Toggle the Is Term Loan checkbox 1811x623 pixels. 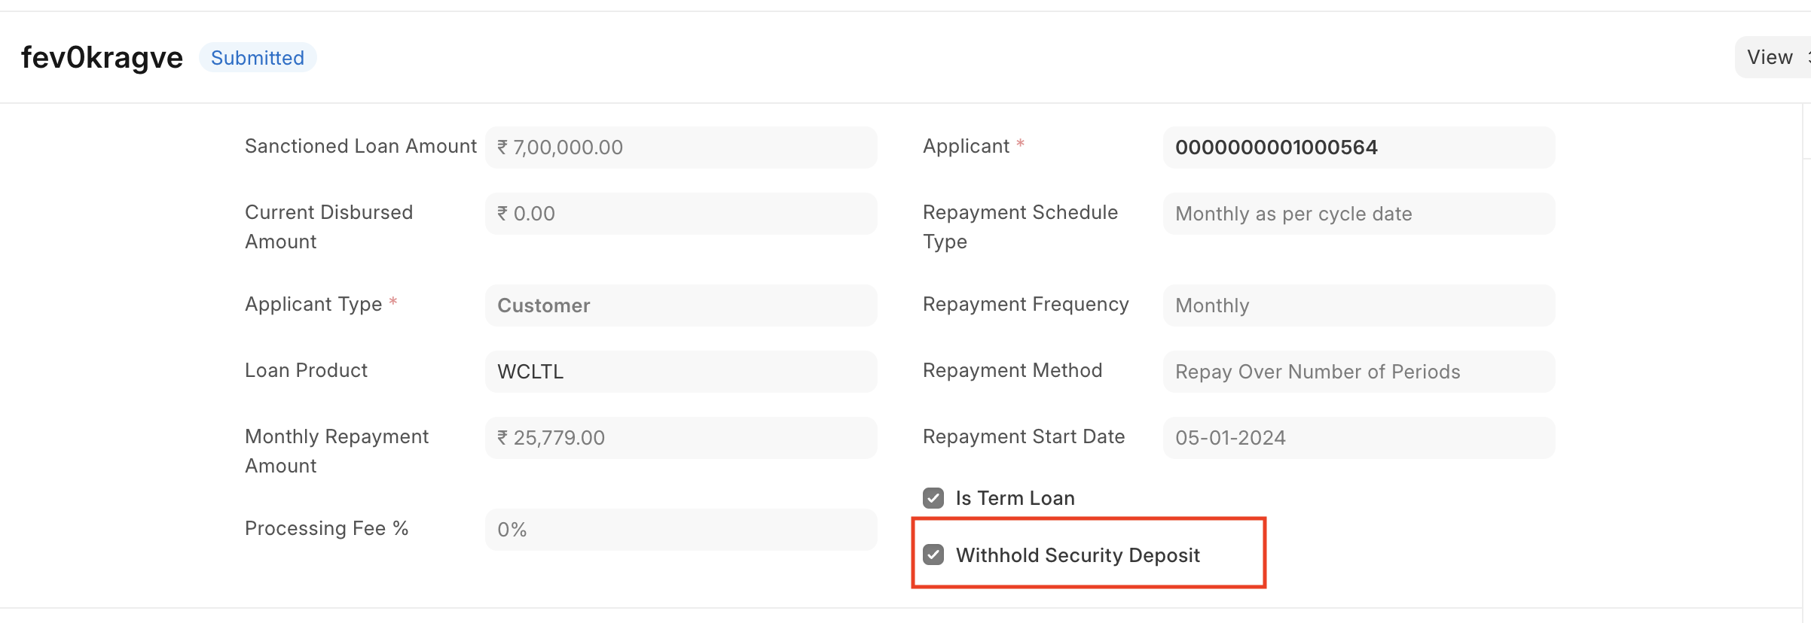[x=934, y=497]
